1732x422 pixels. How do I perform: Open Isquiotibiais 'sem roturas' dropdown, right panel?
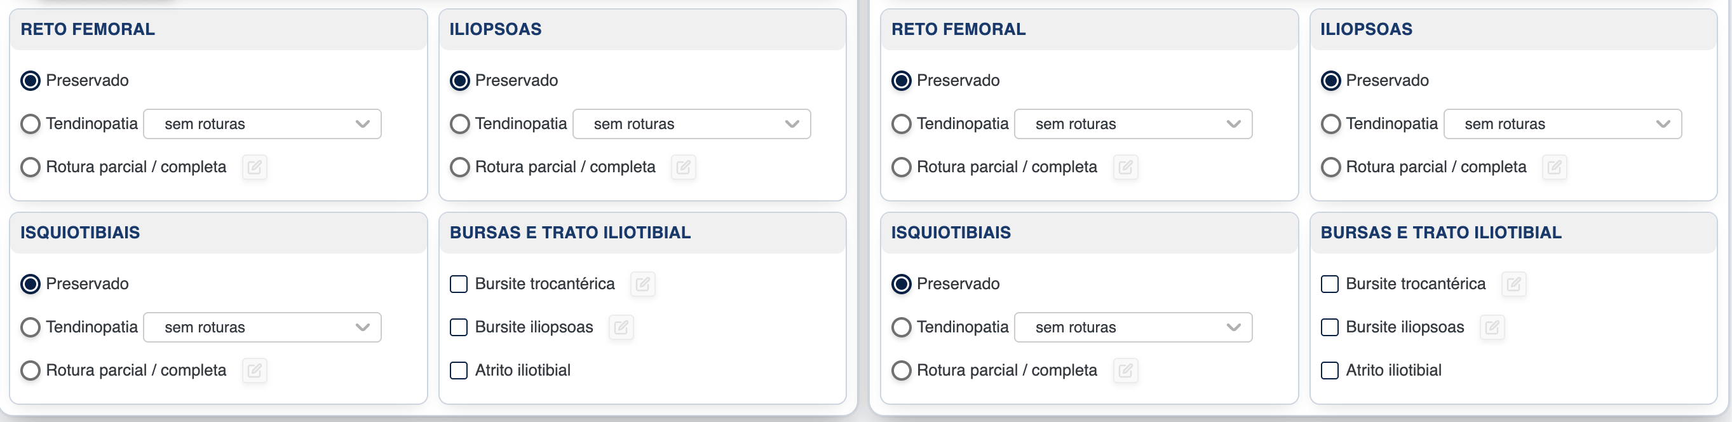coord(1133,327)
